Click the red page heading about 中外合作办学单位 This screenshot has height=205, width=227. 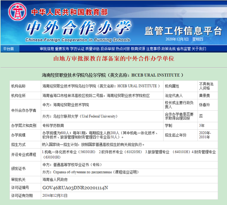113,59
